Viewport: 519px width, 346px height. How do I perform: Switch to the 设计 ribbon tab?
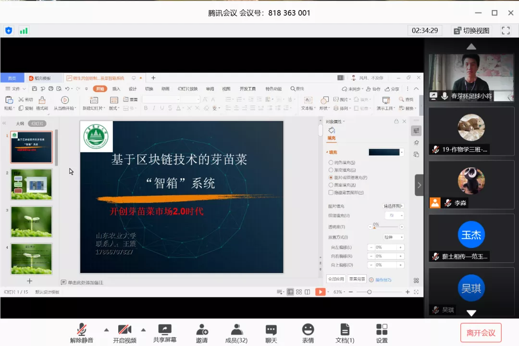click(x=133, y=89)
